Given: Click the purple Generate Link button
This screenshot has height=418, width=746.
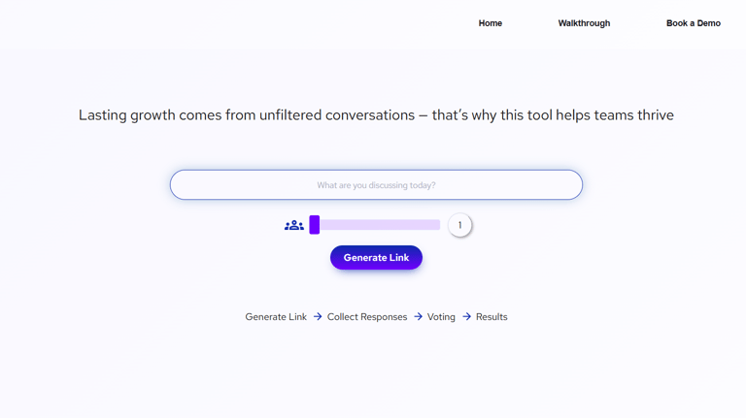Looking at the screenshot, I should coord(376,257).
